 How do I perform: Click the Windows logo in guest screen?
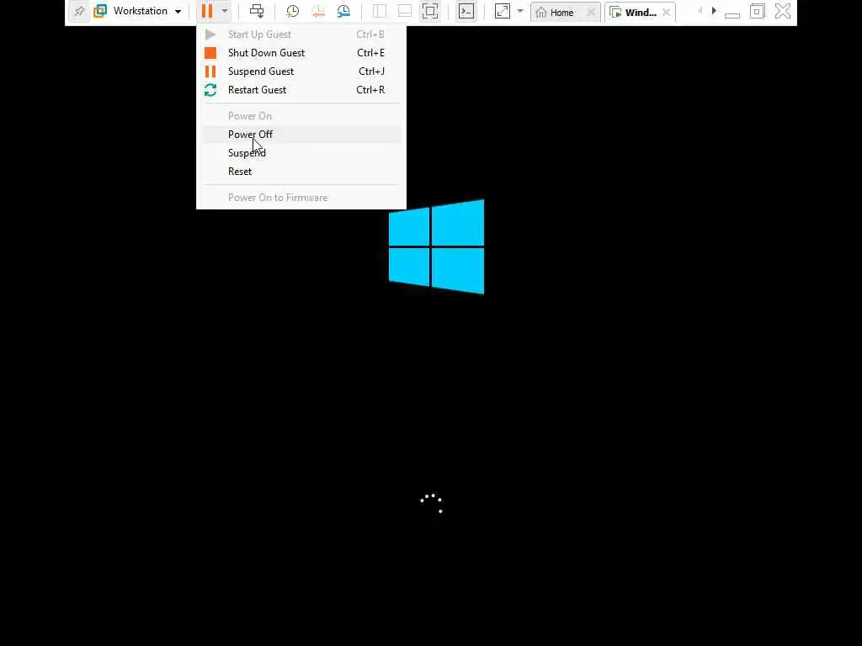[x=437, y=246]
